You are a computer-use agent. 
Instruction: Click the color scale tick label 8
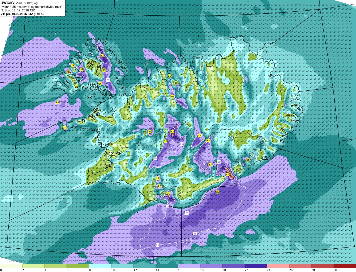(89, 270)
